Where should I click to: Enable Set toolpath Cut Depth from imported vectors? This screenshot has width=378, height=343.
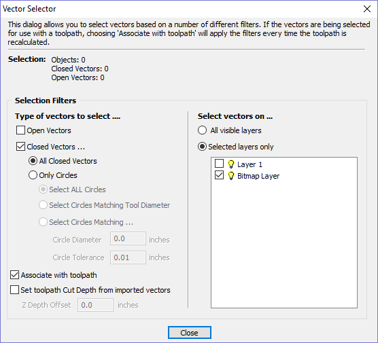14,290
